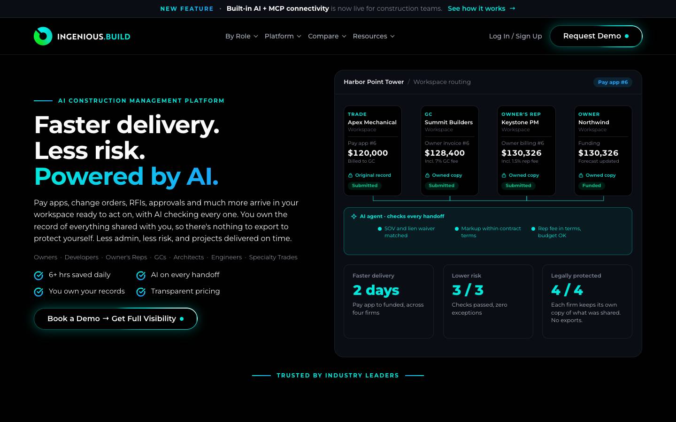Select the Apex Mechanical trade card
This screenshot has height=422, width=676.
(373, 151)
